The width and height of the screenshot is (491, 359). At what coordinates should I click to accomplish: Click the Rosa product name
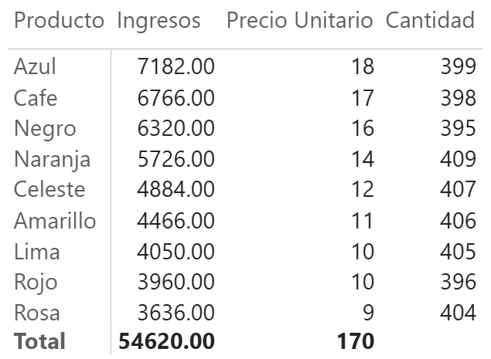click(x=36, y=313)
